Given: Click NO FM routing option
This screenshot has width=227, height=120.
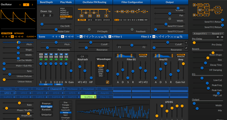Looking at the screenshot, I should 81,20.
